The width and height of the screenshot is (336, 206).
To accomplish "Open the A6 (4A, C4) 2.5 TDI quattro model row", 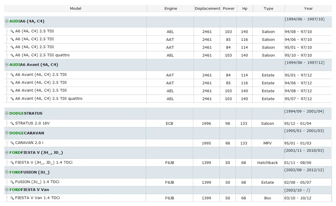I will [42, 55].
